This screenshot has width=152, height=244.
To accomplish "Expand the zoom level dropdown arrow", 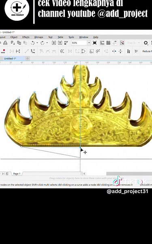I will coord(89,43).
